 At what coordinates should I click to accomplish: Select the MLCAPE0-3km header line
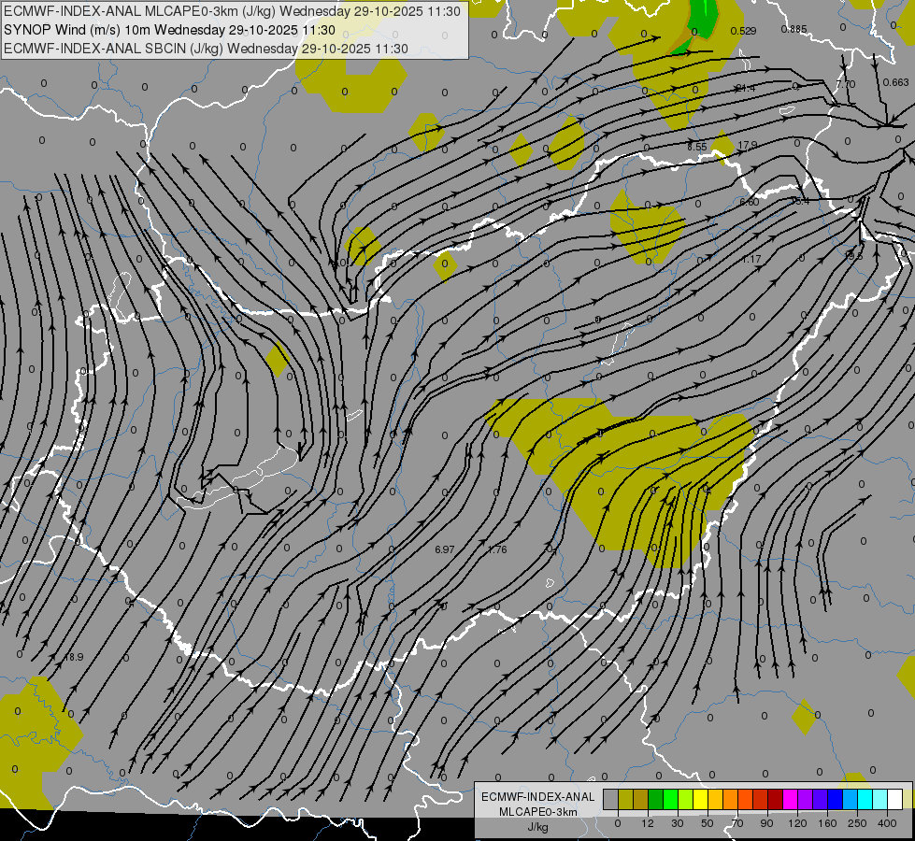coord(232,11)
